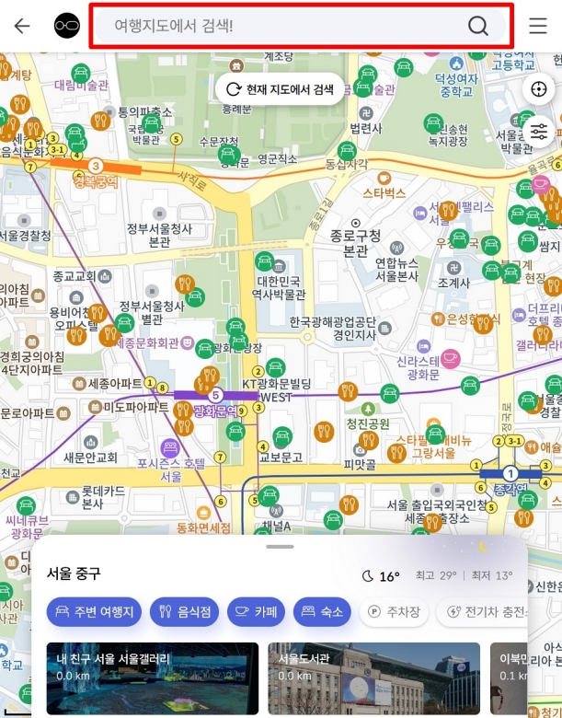Select 경복궁역 station label
This screenshot has height=718, width=562.
coord(96,181)
